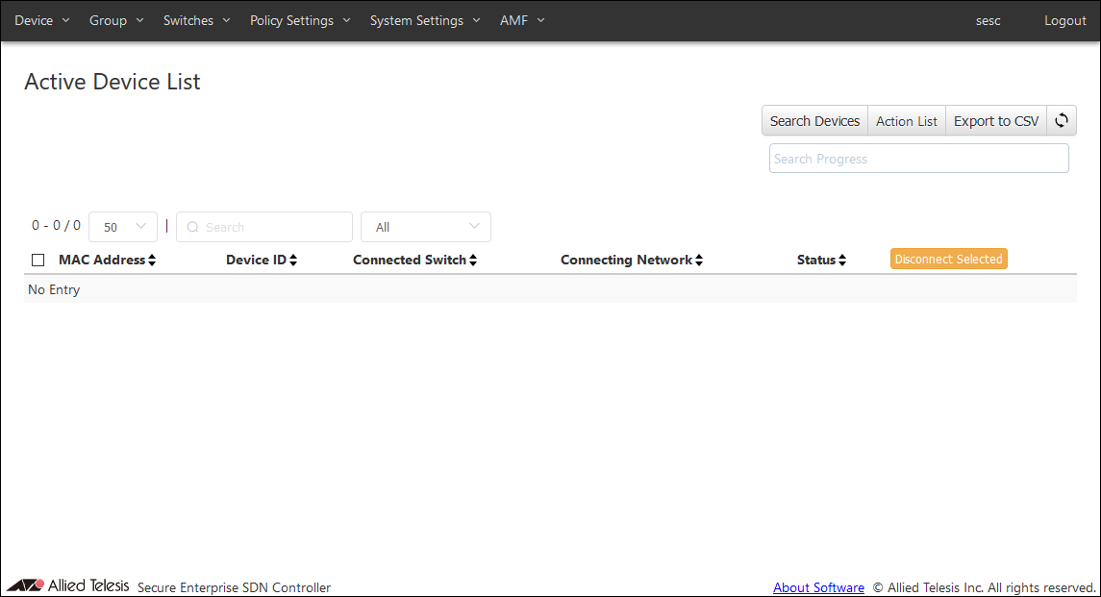The height and width of the screenshot is (597, 1101).
Task: Open the Device menu
Action: [42, 20]
